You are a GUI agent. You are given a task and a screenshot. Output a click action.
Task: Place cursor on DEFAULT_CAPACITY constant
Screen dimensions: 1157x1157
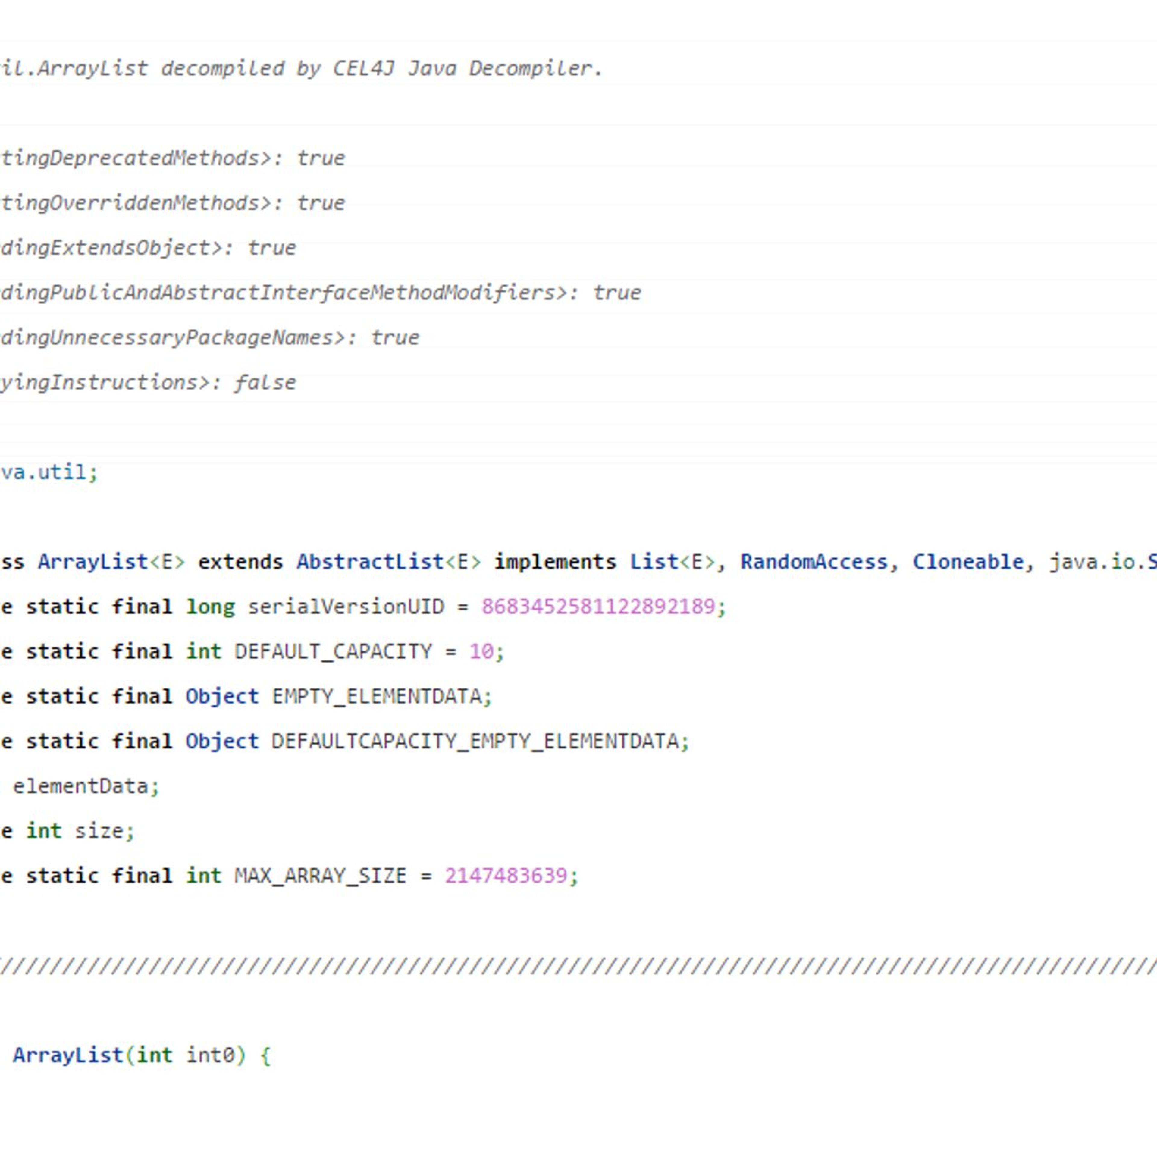coord(333,652)
